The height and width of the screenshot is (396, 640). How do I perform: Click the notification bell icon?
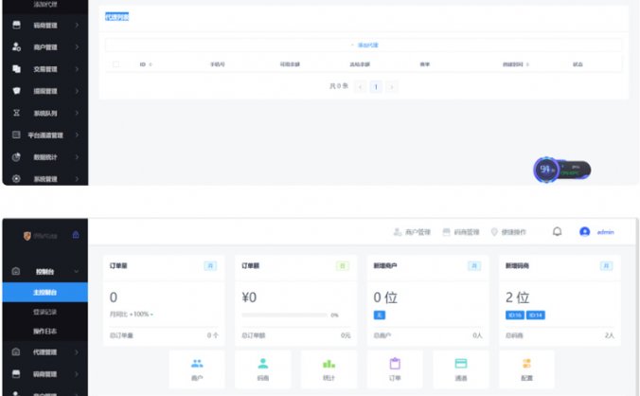[557, 231]
